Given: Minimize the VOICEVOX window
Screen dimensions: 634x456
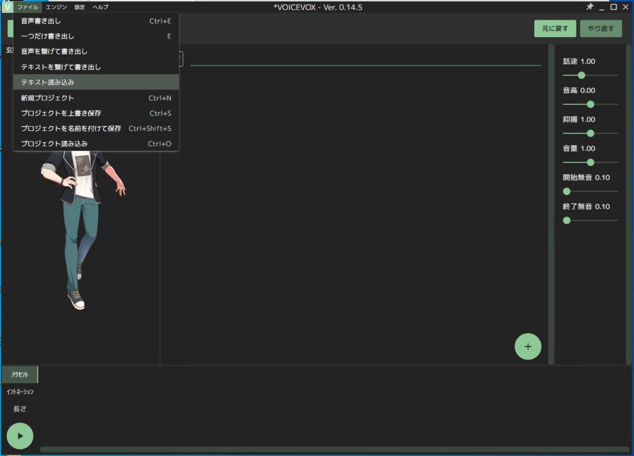Looking at the screenshot, I should click(x=602, y=7).
